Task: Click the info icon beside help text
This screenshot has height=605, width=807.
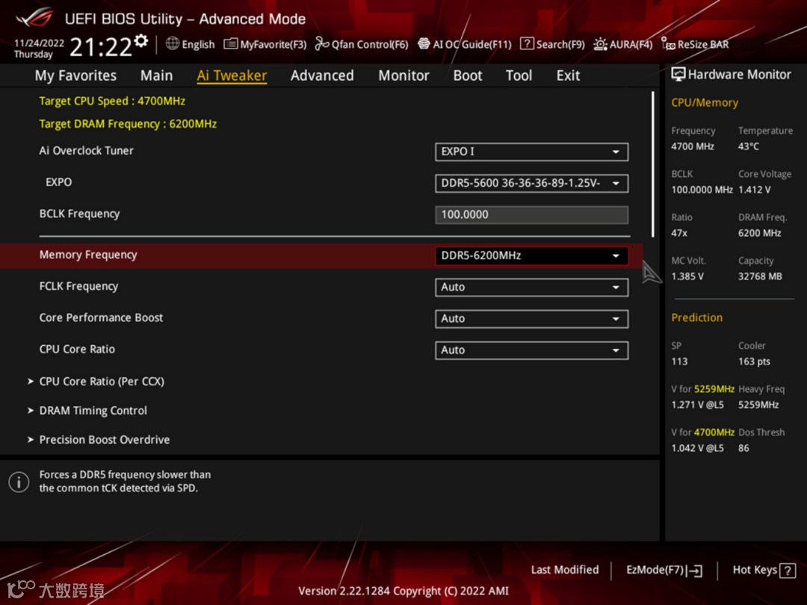Action: (x=19, y=482)
